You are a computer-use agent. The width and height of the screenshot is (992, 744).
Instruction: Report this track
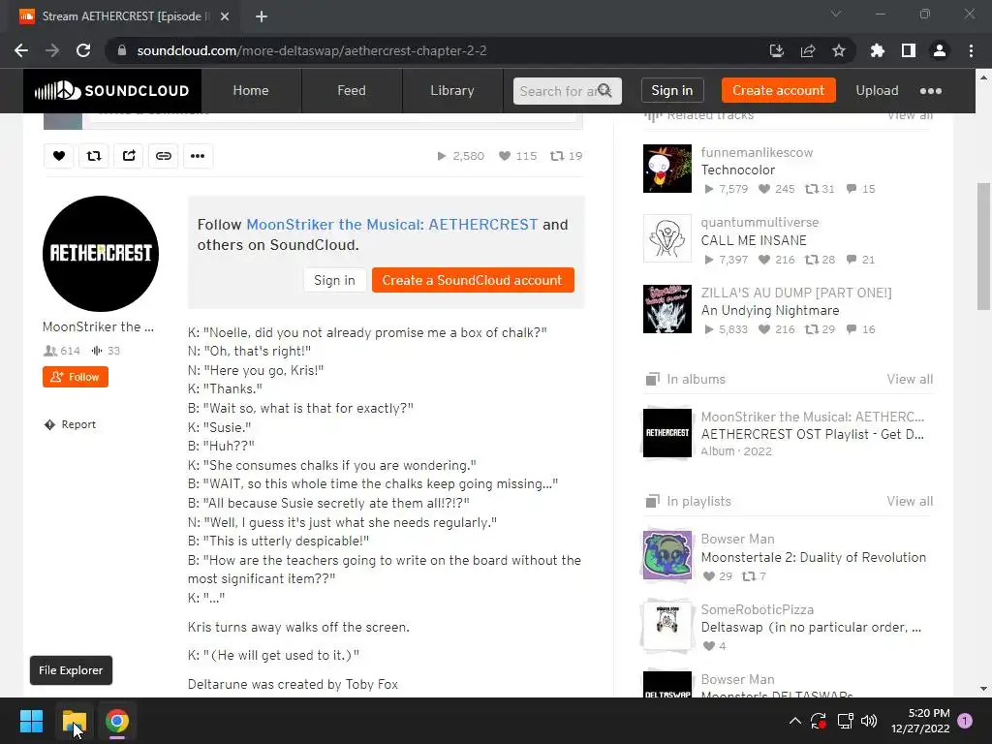pyautogui.click(x=70, y=424)
